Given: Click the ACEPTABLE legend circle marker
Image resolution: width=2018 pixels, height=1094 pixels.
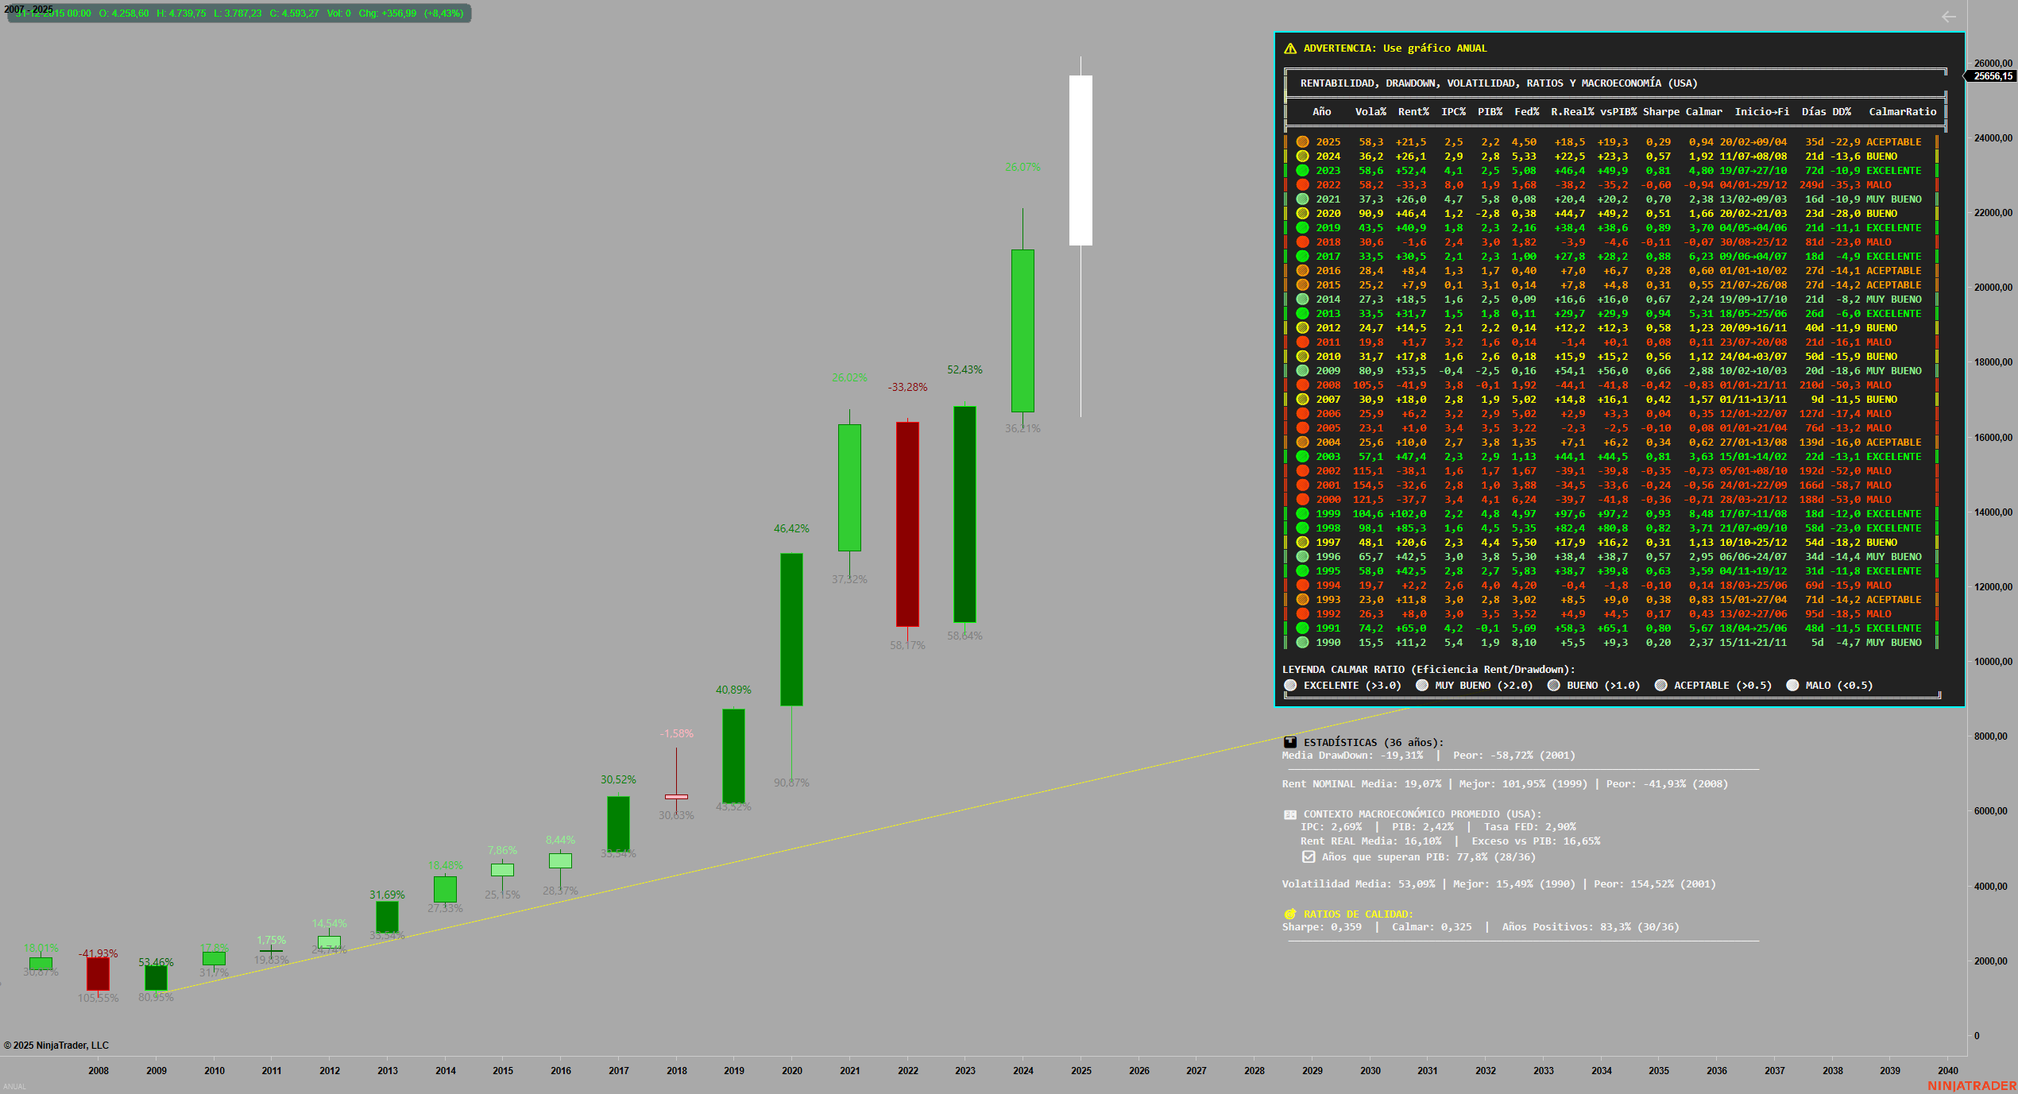Looking at the screenshot, I should click(1660, 686).
